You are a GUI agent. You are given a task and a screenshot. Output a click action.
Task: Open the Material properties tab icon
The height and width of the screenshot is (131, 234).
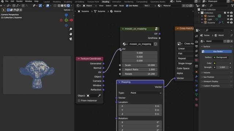196,99
